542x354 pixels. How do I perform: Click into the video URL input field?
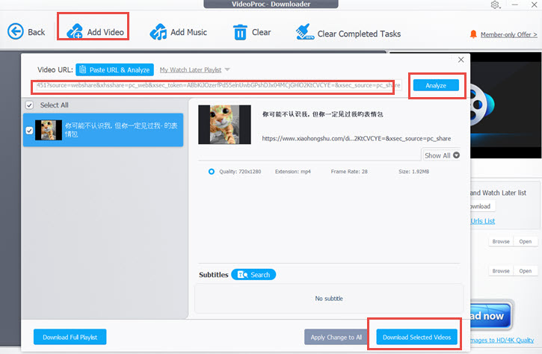coord(218,85)
